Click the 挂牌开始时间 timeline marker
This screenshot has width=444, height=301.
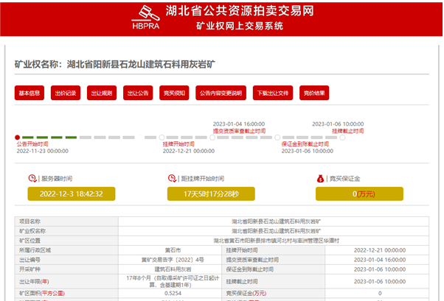pyautogui.click(x=162, y=137)
